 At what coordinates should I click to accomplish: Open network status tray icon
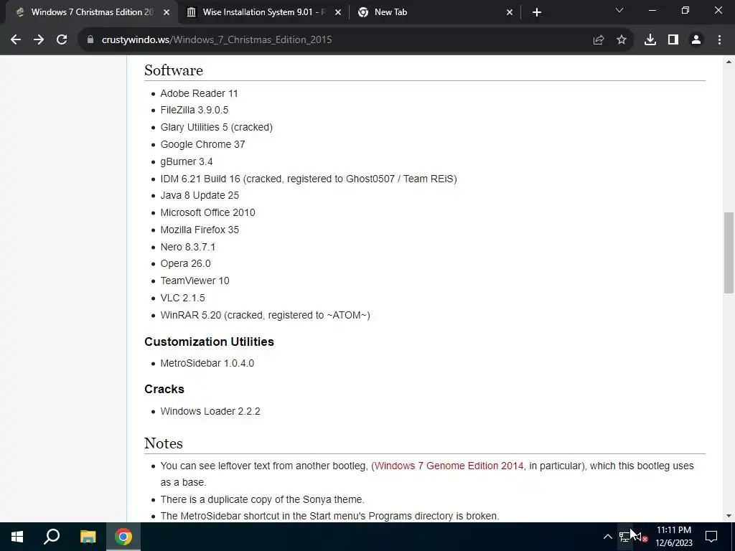(x=625, y=537)
